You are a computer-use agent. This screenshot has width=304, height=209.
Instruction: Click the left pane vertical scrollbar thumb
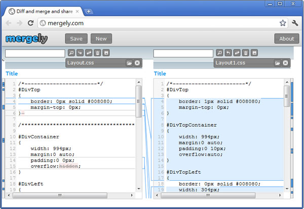pos(138,95)
